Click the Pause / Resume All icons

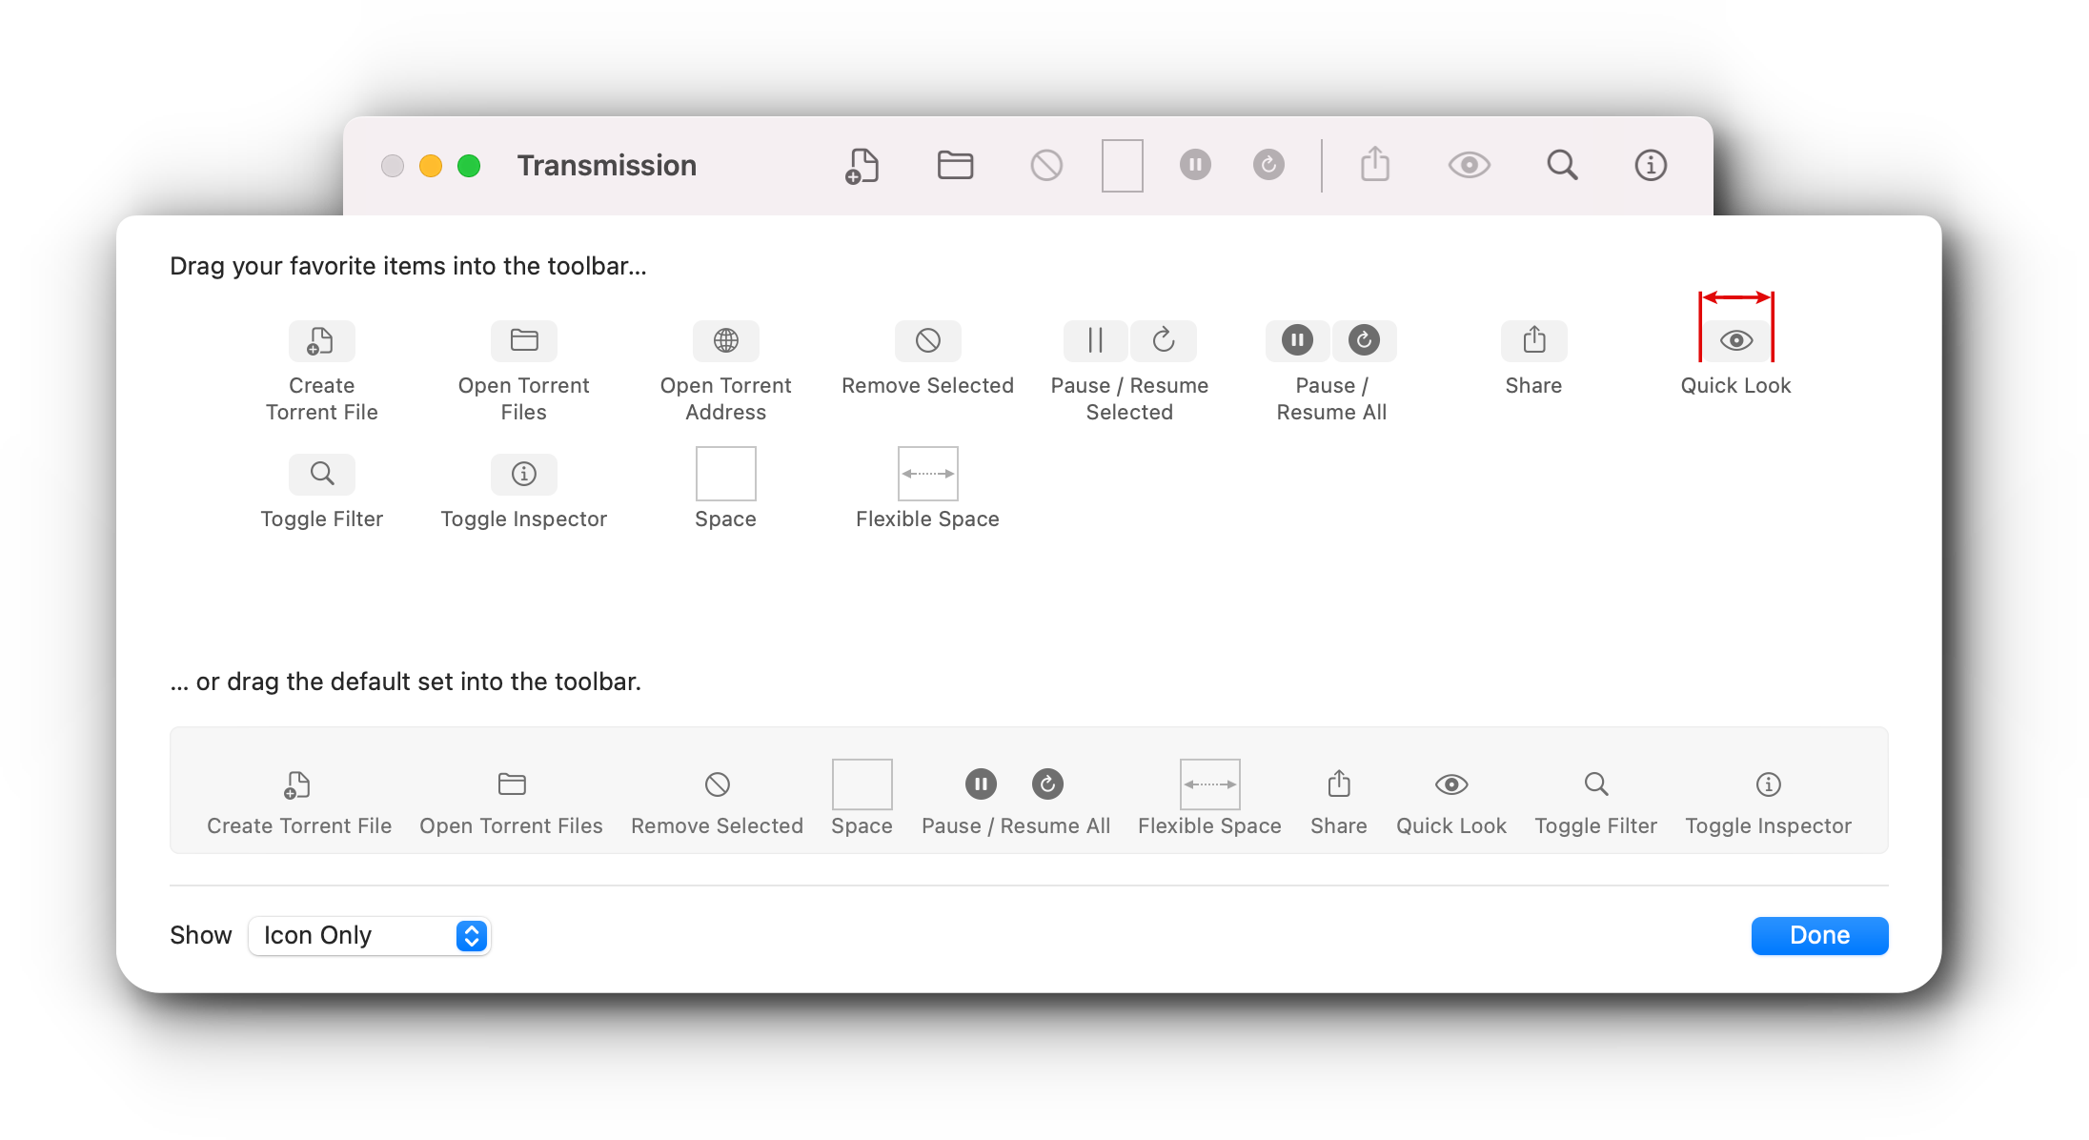pos(1330,340)
